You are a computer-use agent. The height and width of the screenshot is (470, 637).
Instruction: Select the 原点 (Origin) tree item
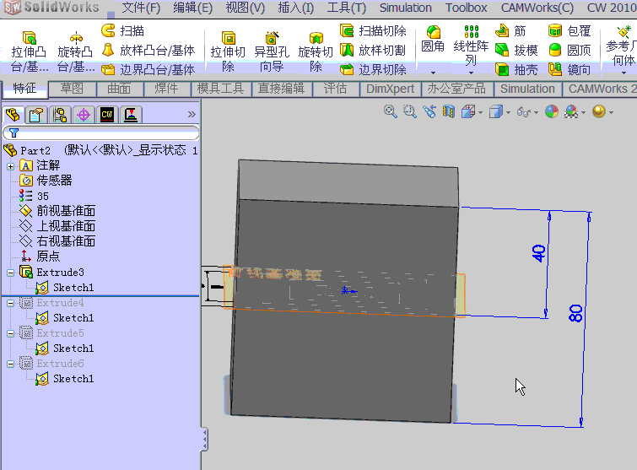coord(40,257)
